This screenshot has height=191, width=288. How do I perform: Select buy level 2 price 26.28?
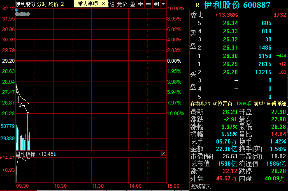(230, 72)
